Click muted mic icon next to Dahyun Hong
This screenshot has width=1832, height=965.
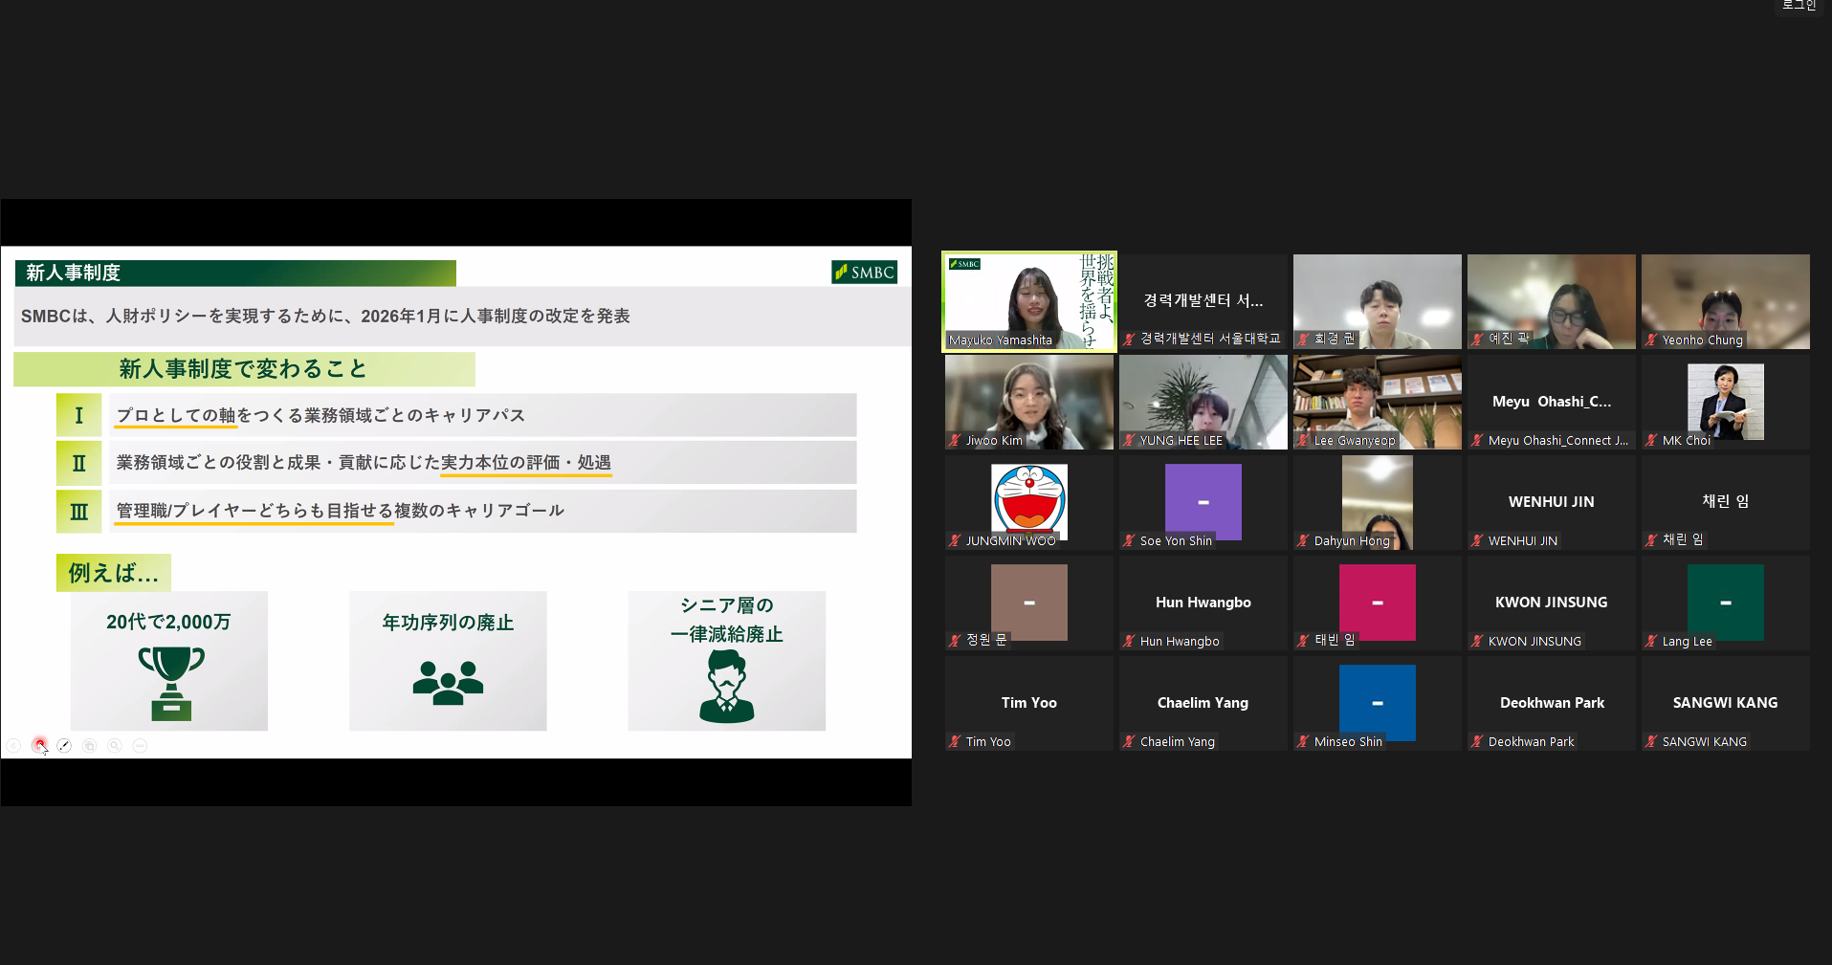[x=1304, y=540]
